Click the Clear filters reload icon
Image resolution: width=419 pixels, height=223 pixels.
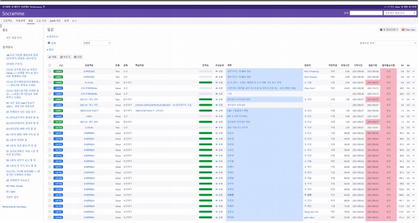[x=62, y=57]
